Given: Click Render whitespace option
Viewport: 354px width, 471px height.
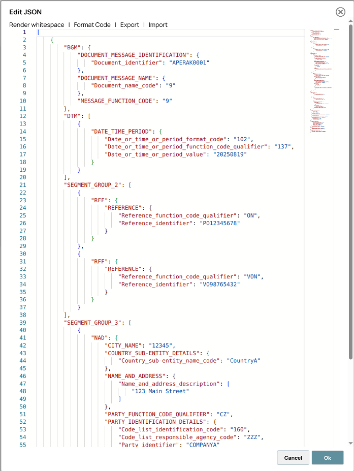Looking at the screenshot, I should pos(37,25).
